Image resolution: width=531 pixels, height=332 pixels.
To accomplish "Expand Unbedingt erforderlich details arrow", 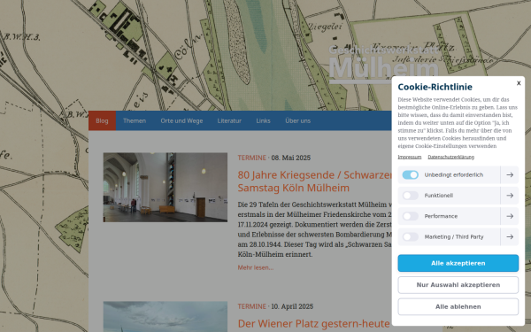I will pos(510,174).
